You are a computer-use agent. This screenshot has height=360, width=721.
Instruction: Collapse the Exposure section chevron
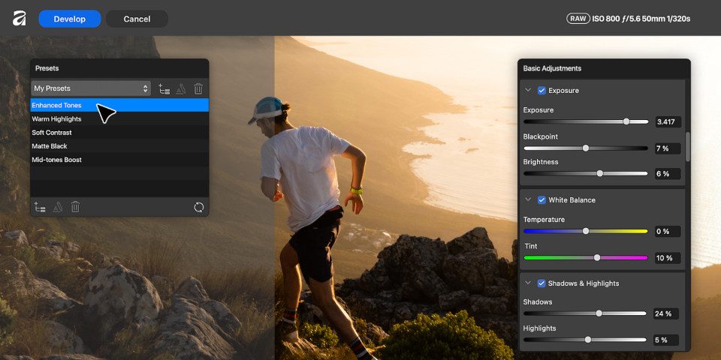[x=528, y=91]
